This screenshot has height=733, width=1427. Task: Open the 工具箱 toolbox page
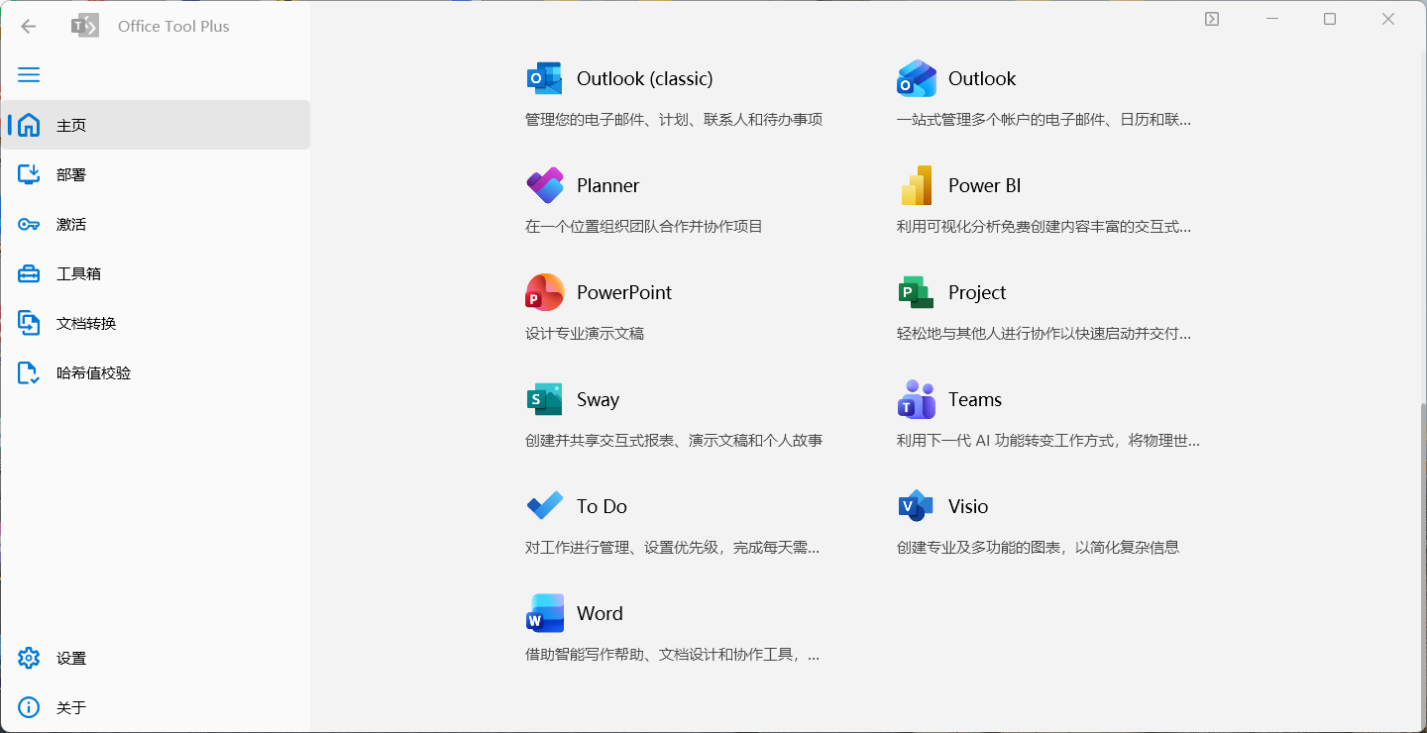coord(78,274)
